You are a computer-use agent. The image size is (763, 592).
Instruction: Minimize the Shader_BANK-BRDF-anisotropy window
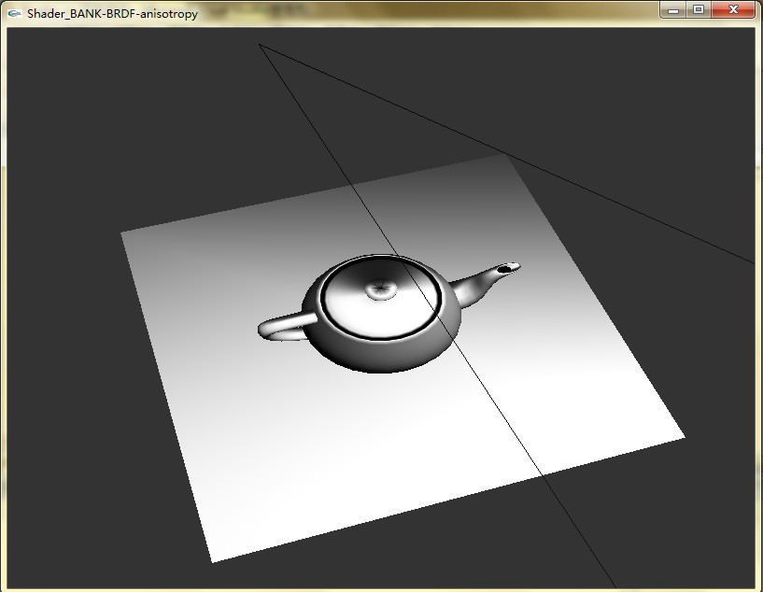point(673,9)
